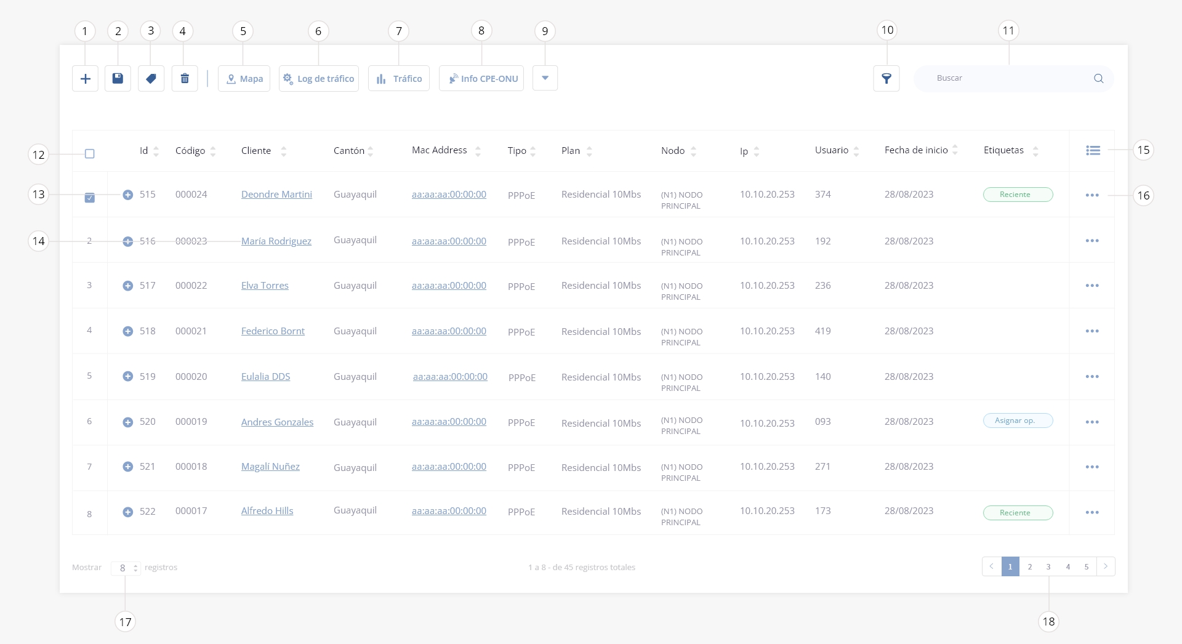Screen dimensions: 1182x644
Task: Click the Mapa button
Action: (244, 79)
